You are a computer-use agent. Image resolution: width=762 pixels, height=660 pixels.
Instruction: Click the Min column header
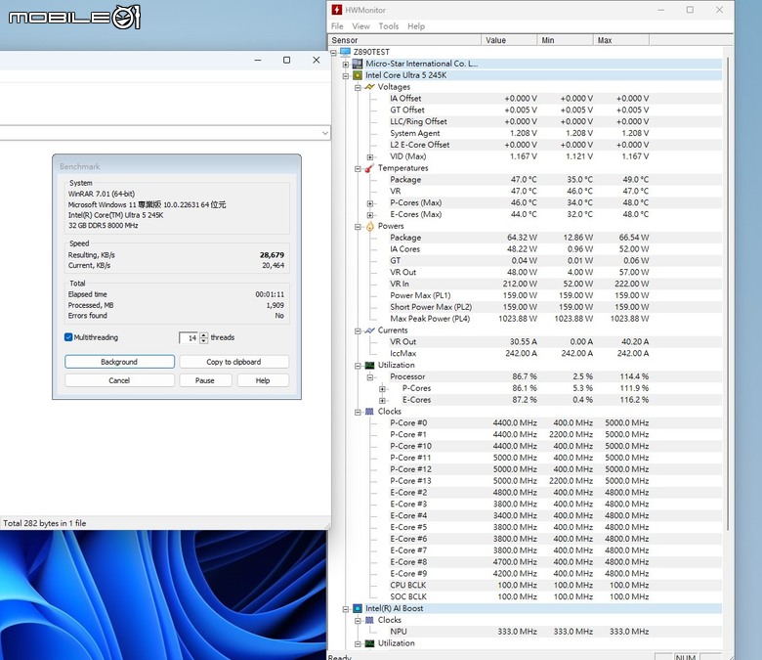click(x=566, y=40)
